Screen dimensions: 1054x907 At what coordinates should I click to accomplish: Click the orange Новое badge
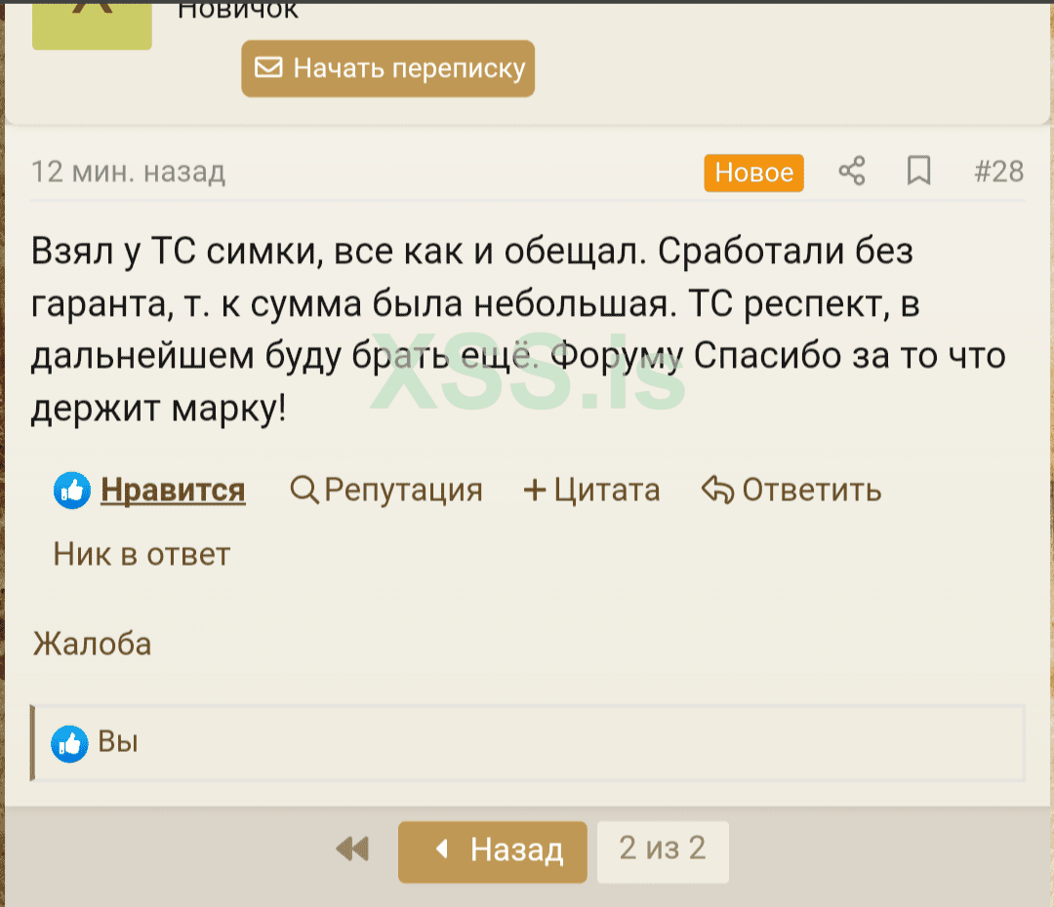pos(753,173)
